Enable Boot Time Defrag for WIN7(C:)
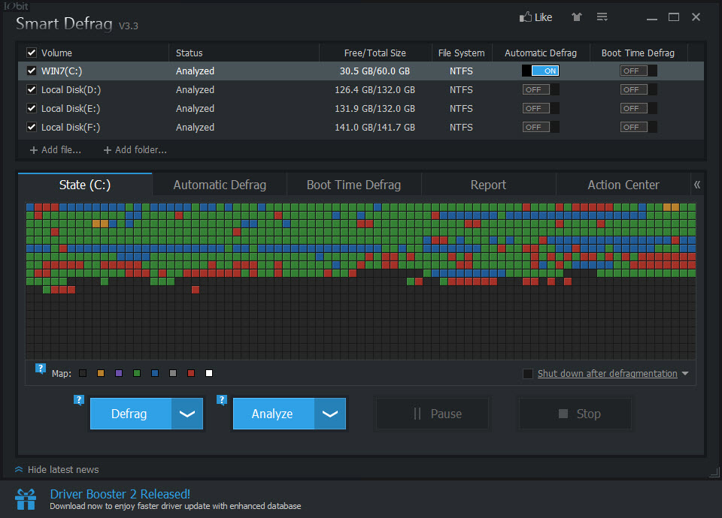 tap(639, 71)
